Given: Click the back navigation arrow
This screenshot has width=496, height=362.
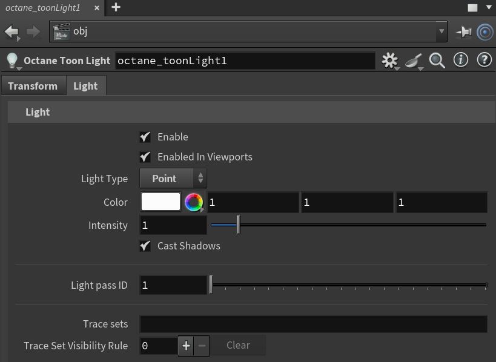Looking at the screenshot, I should tap(12, 31).
